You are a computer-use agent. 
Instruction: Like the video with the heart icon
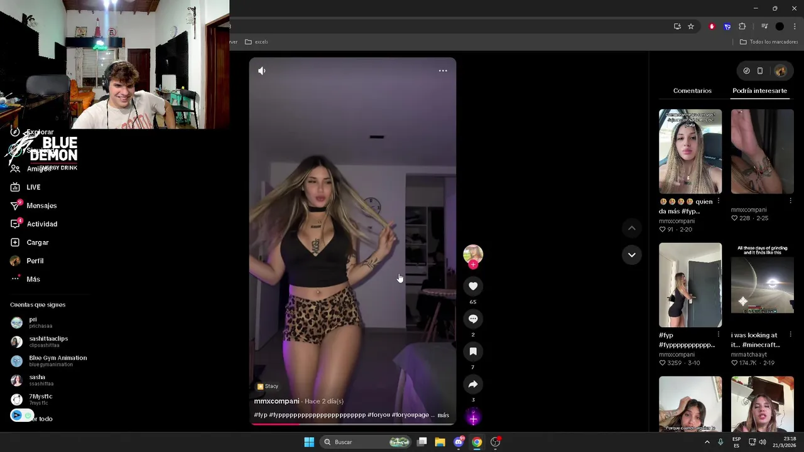pyautogui.click(x=473, y=286)
